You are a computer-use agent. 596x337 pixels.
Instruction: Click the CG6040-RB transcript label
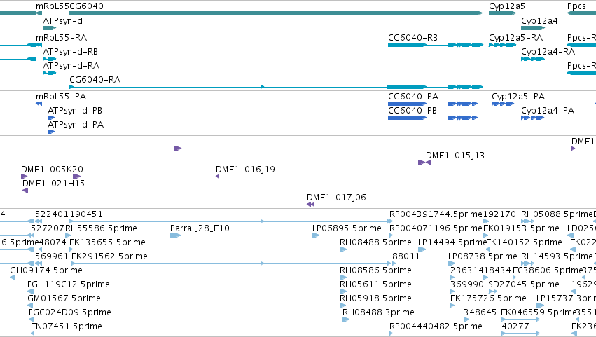pyautogui.click(x=413, y=38)
